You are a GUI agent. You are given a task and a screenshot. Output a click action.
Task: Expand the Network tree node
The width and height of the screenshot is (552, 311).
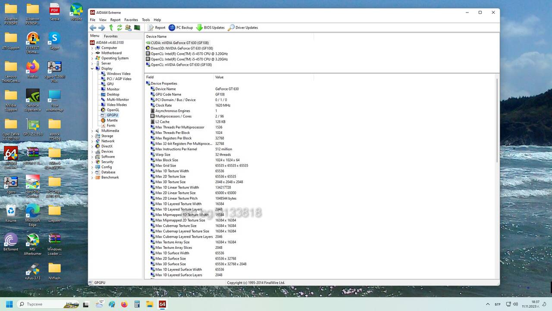(92, 141)
